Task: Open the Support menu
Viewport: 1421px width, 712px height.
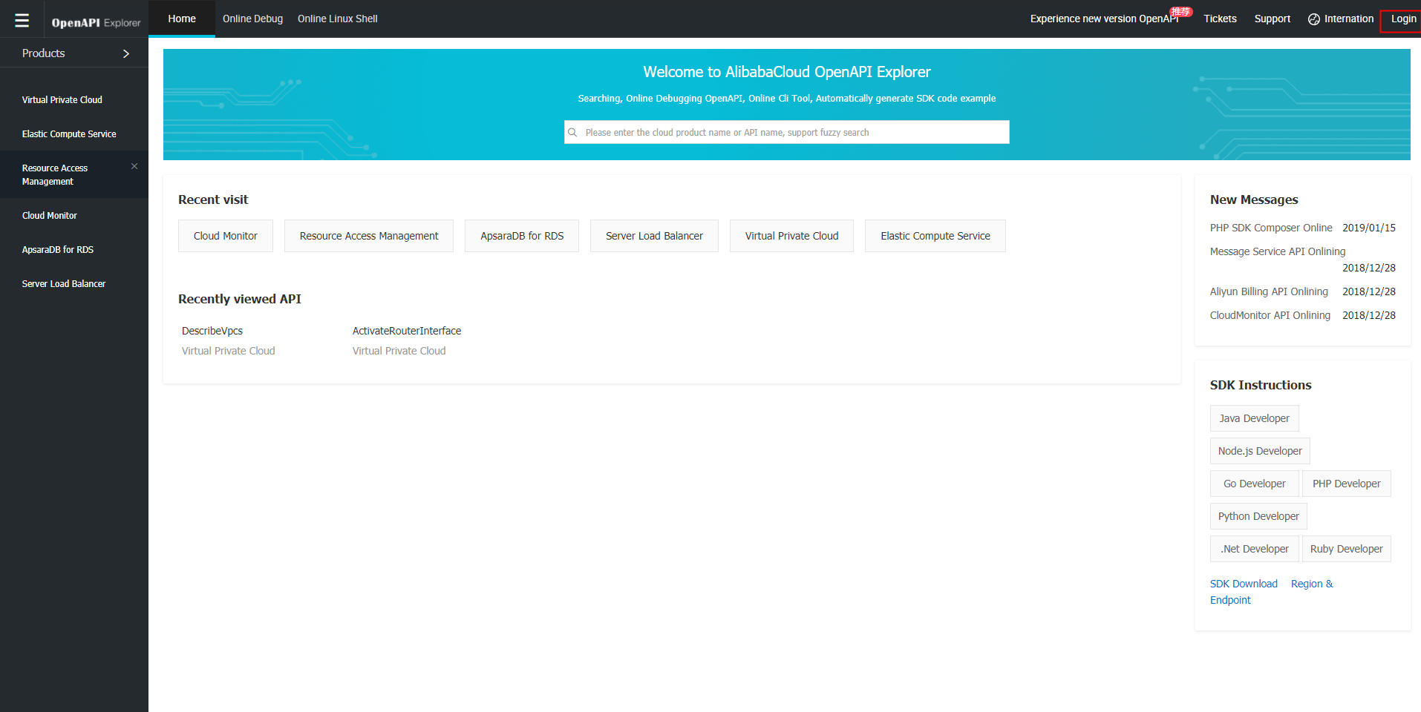Action: (x=1273, y=19)
